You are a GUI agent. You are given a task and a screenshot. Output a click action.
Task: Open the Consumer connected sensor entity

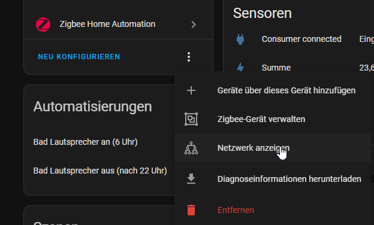(301, 39)
